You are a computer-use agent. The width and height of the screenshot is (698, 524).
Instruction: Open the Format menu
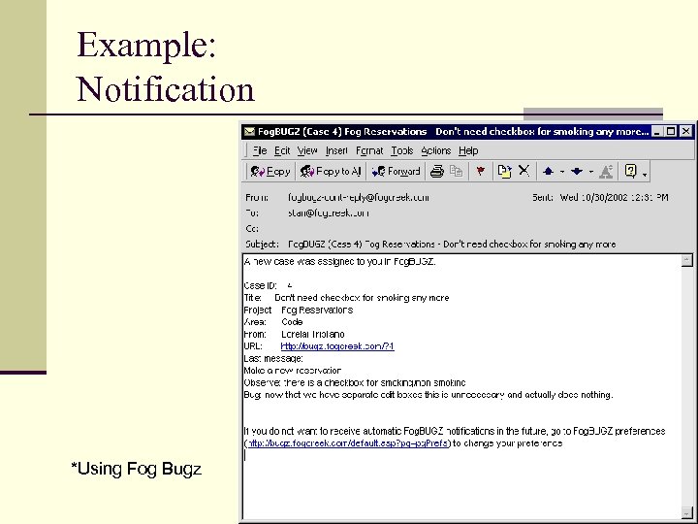tap(369, 150)
